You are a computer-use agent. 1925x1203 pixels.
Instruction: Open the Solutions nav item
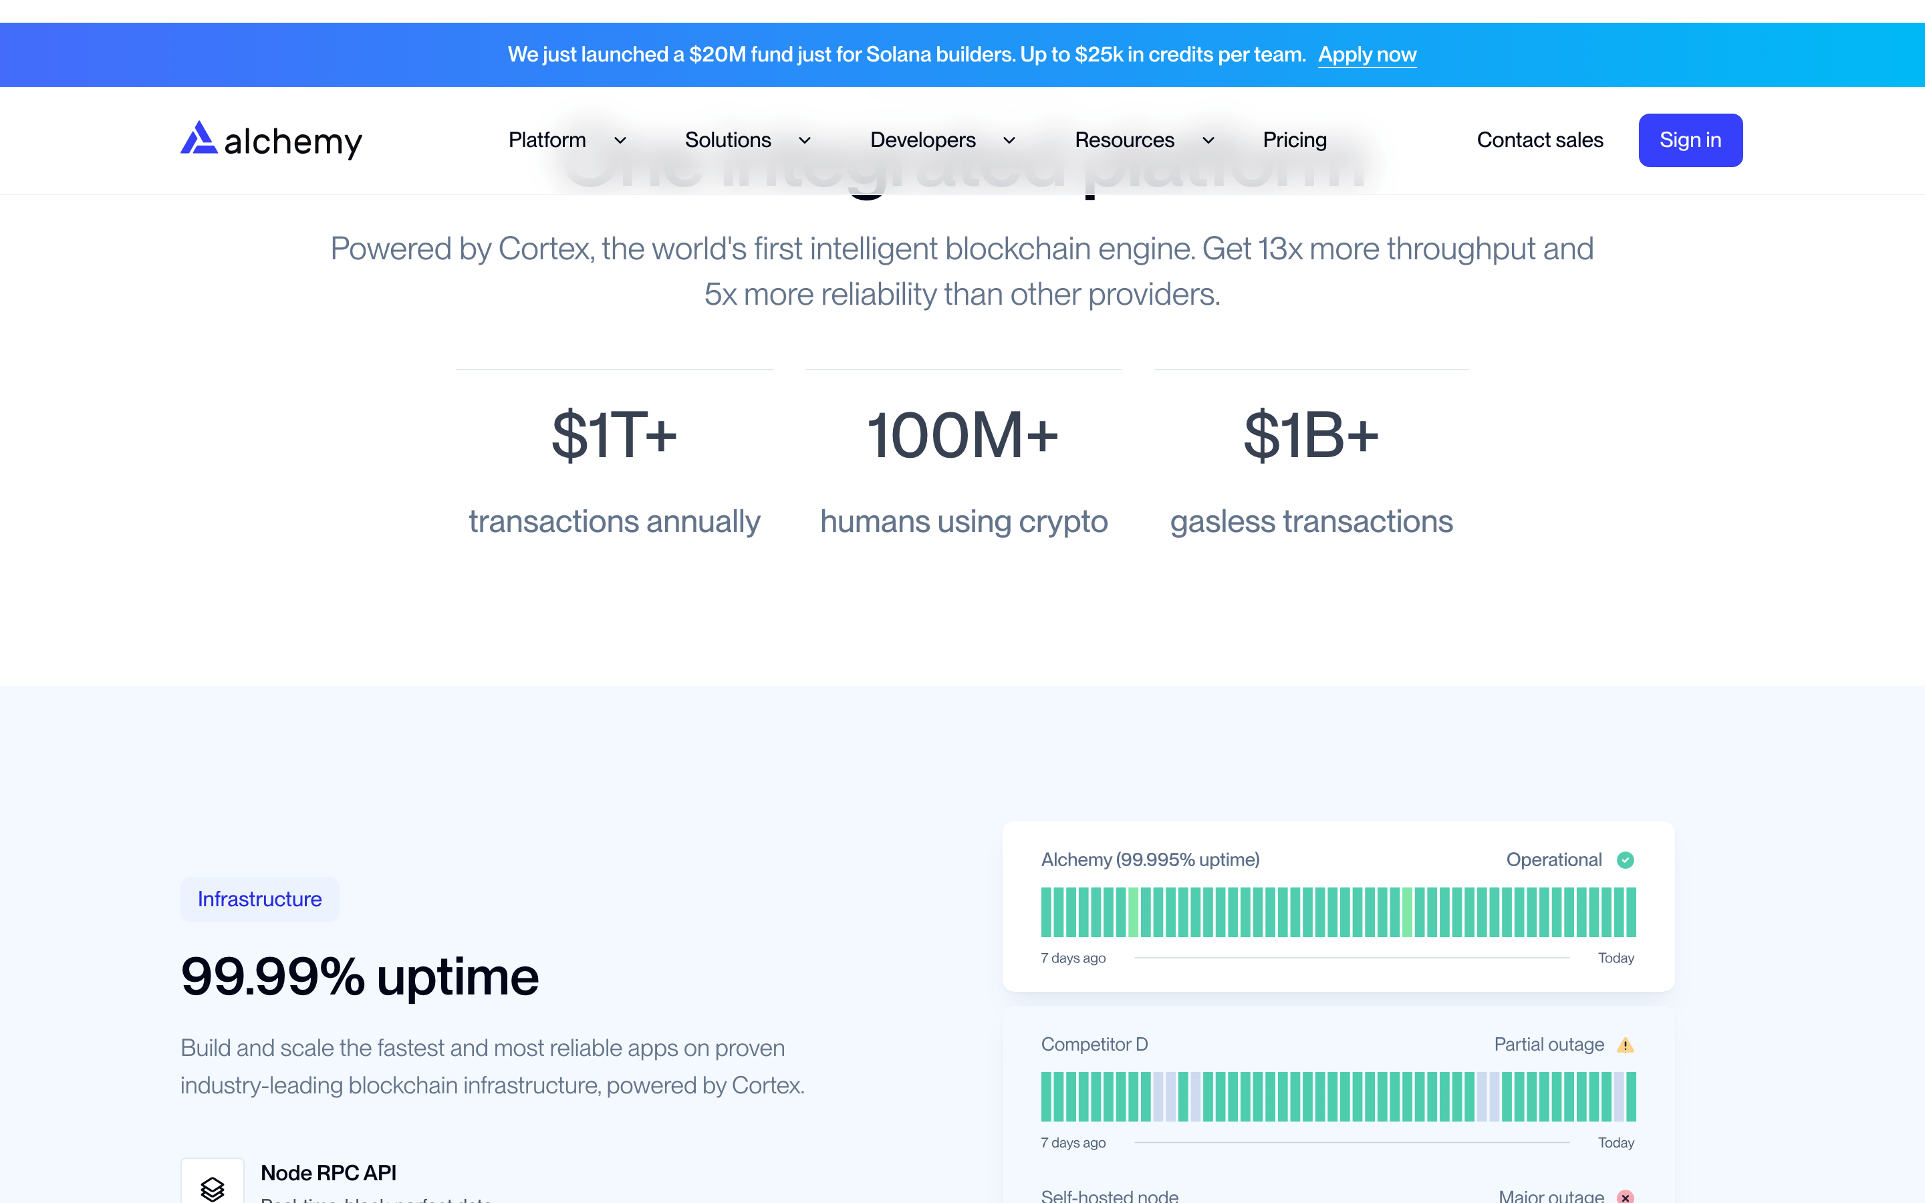(x=728, y=140)
